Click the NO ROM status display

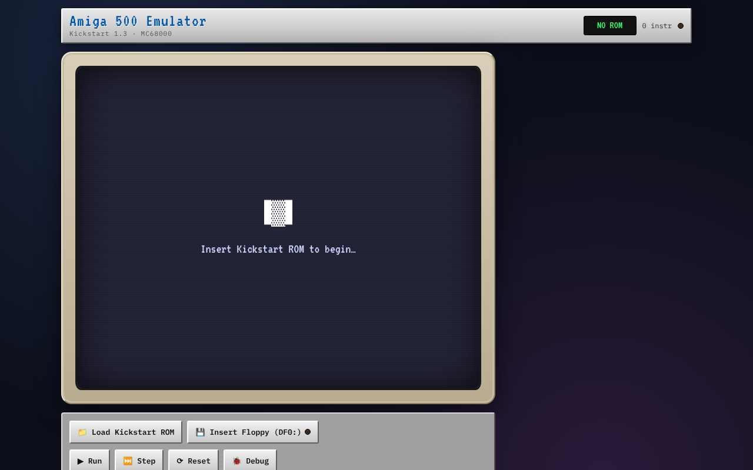(x=610, y=25)
